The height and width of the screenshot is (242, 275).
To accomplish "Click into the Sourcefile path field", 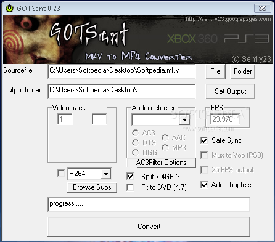I will (x=121, y=71).
